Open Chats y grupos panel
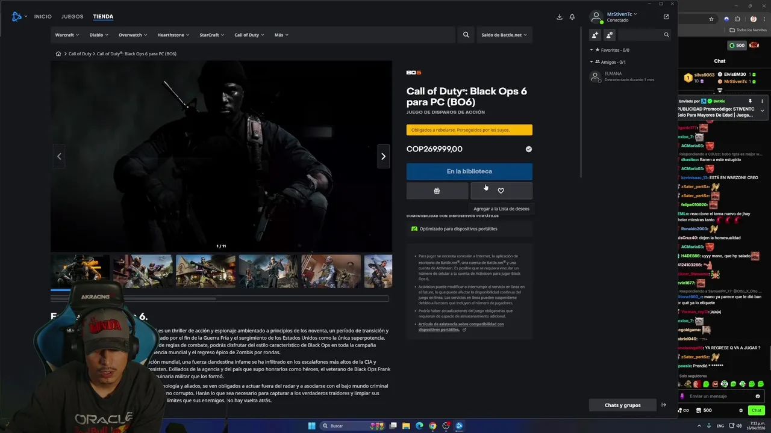This screenshot has height=433, width=771. [x=623, y=405]
